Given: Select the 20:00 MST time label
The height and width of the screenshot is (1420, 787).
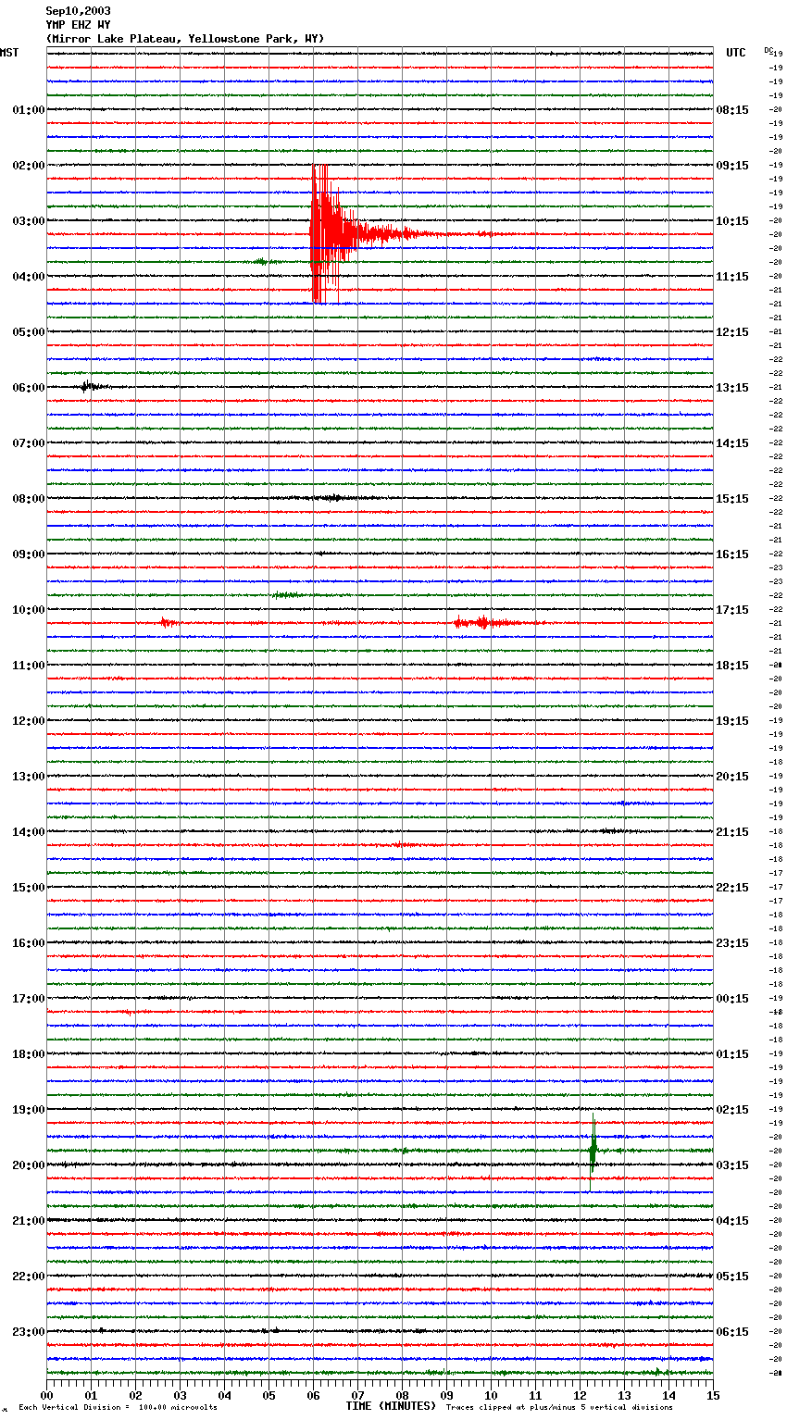Looking at the screenshot, I should (29, 1165).
